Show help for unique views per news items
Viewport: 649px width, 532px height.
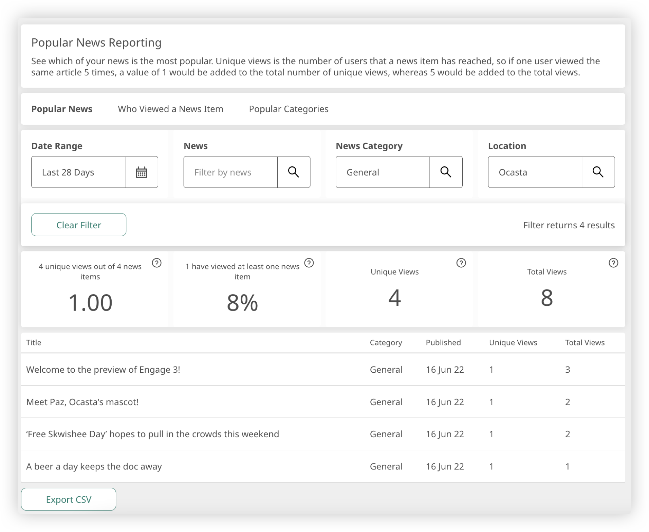point(156,263)
